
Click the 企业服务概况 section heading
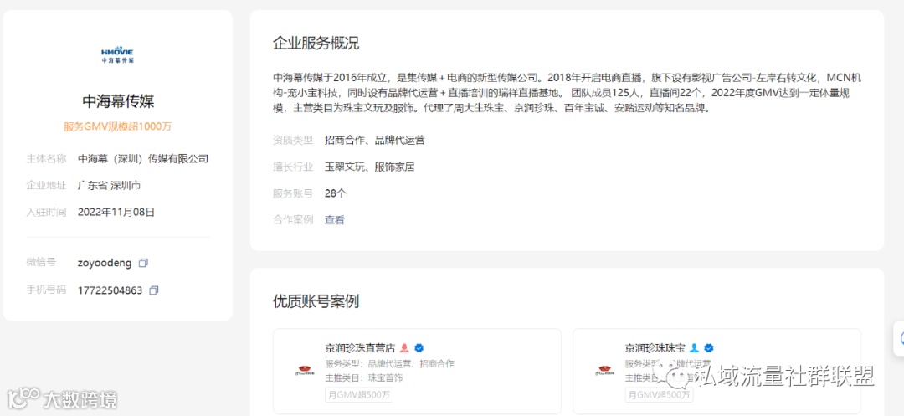pyautogui.click(x=316, y=44)
